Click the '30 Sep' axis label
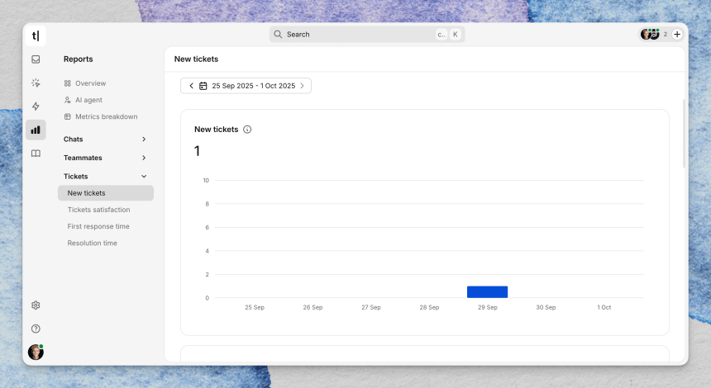 click(x=546, y=307)
